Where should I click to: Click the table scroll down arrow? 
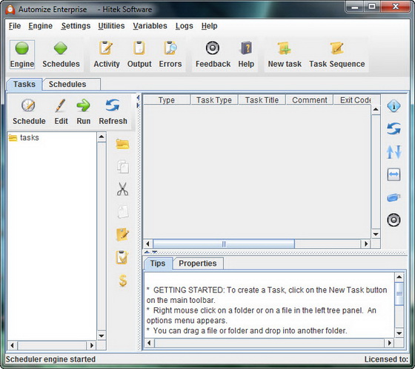pos(376,234)
